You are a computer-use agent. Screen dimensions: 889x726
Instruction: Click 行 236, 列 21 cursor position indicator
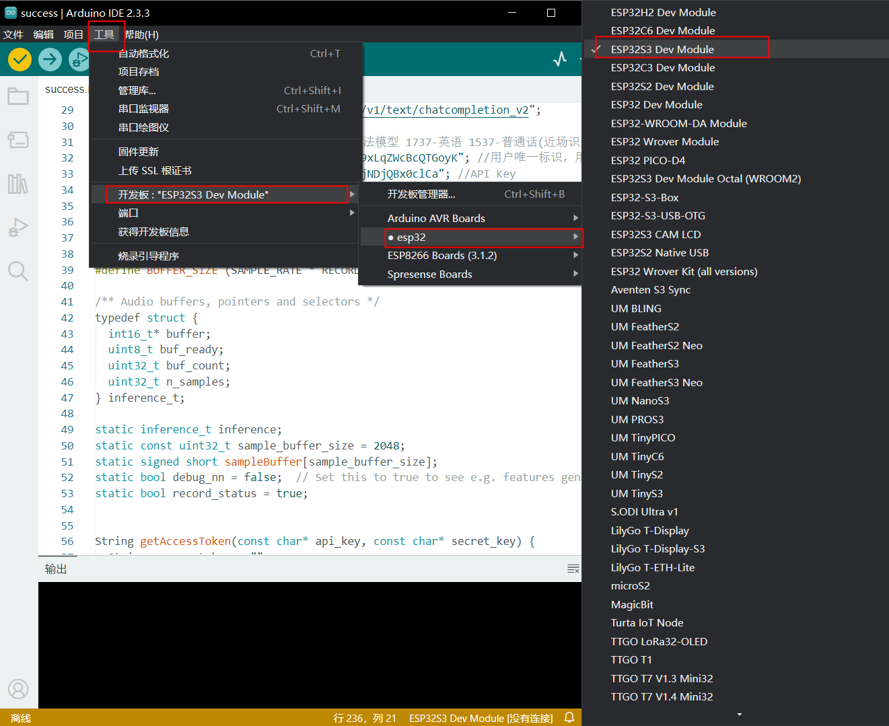(365, 718)
